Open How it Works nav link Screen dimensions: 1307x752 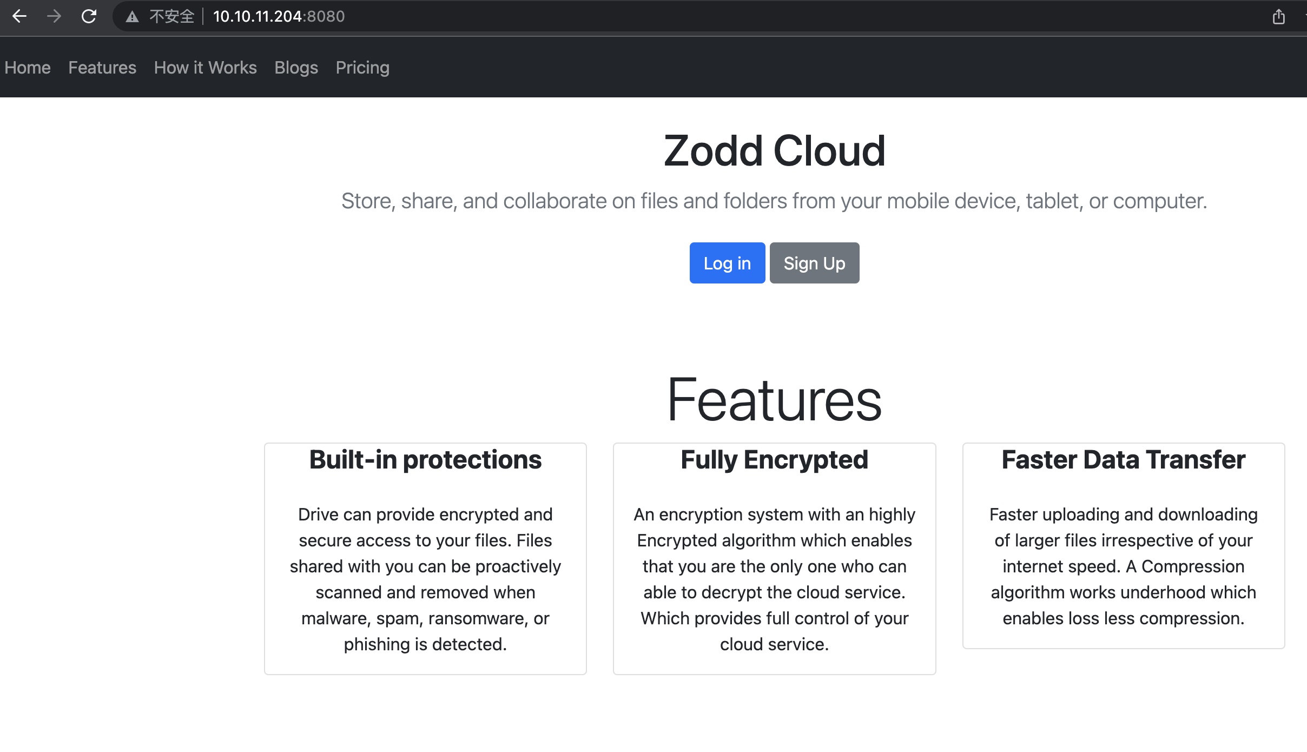coord(205,68)
